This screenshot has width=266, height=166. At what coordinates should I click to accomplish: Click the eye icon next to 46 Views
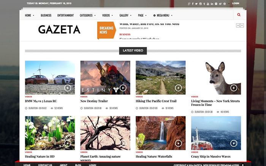click(218, 112)
